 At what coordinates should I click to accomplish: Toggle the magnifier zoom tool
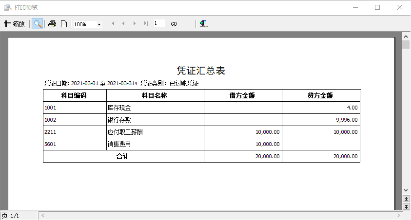click(37, 24)
